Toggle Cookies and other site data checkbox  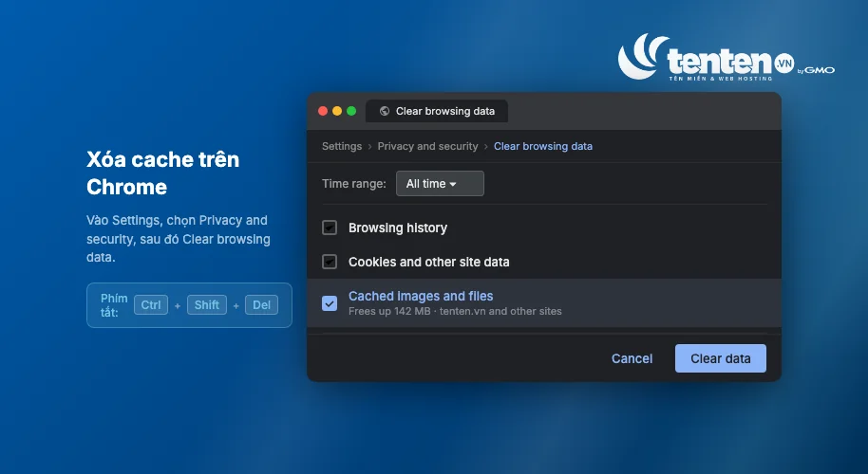click(330, 262)
